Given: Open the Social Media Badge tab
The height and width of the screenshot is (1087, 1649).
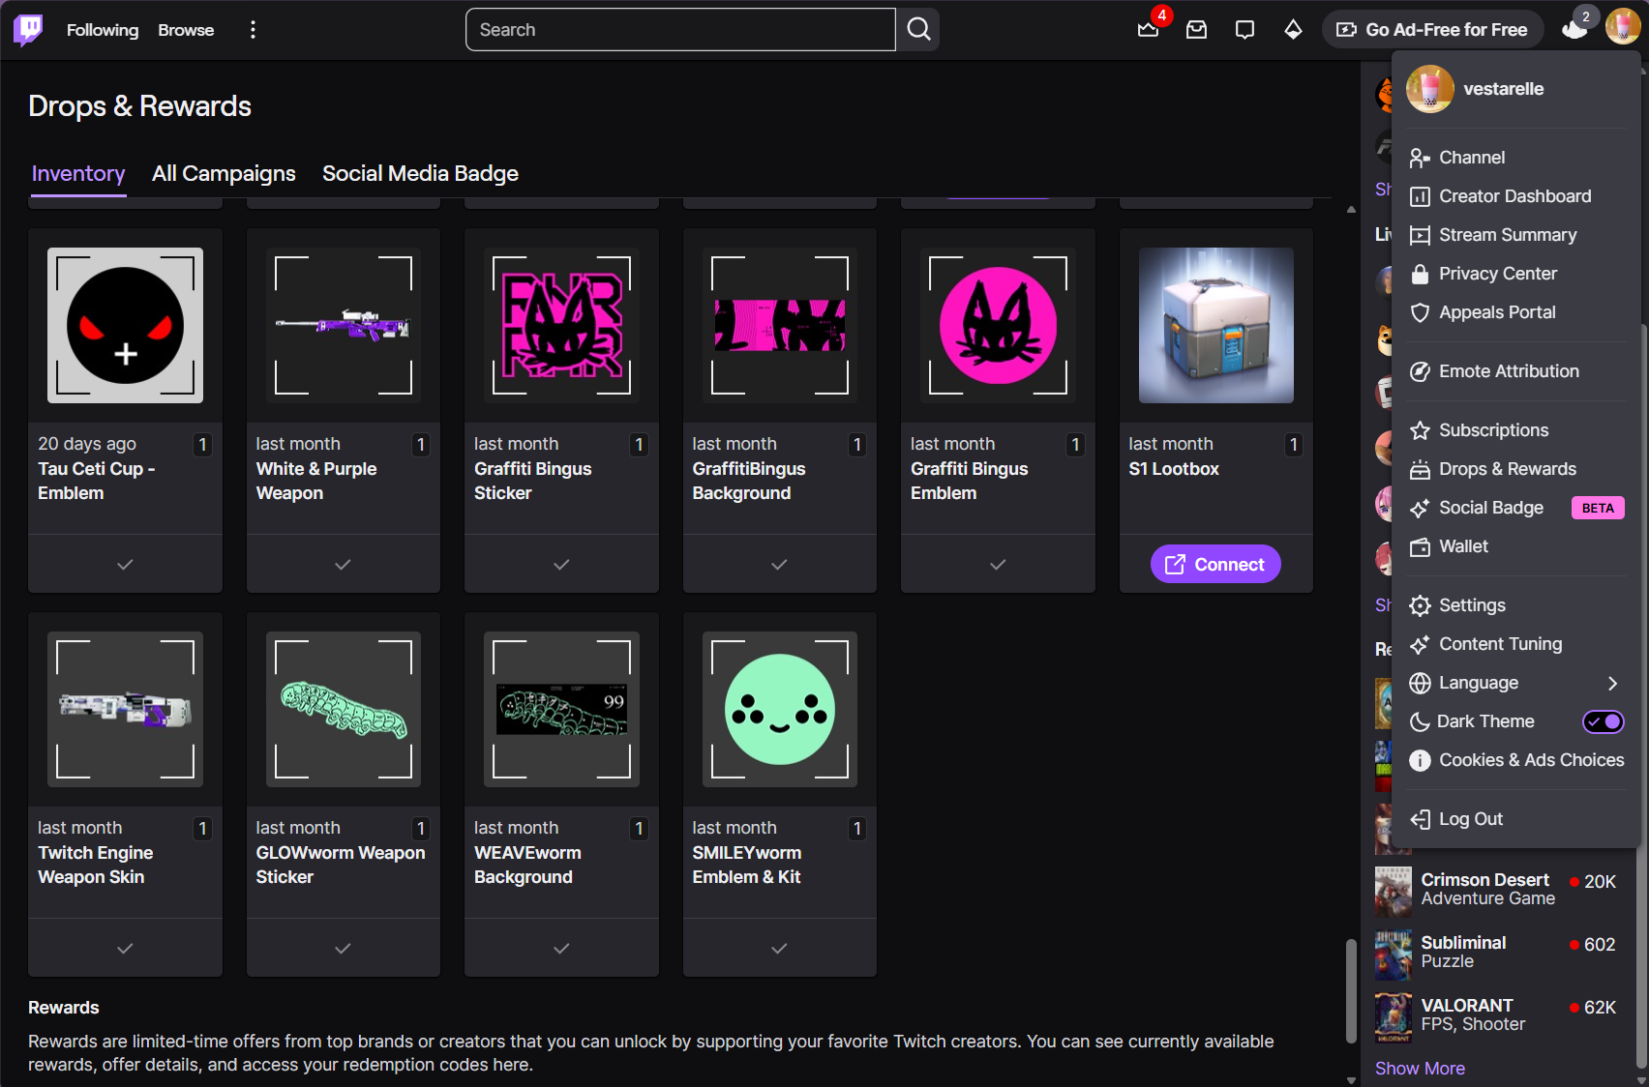Looking at the screenshot, I should click(420, 174).
